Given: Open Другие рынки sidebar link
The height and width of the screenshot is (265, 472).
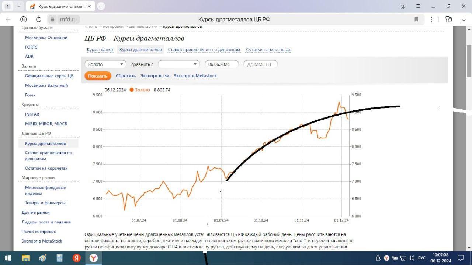Looking at the screenshot, I should 35,212.
